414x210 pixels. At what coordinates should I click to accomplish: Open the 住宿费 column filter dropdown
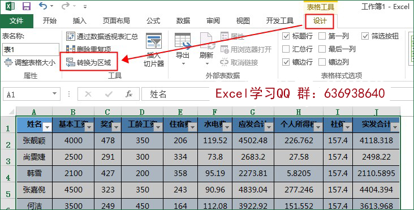point(193,127)
